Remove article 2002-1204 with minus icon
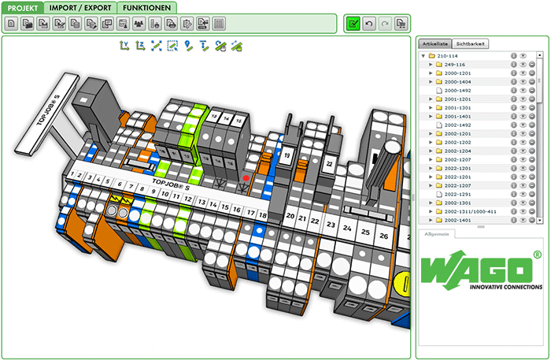This screenshot has height=361, width=551. pyautogui.click(x=532, y=151)
